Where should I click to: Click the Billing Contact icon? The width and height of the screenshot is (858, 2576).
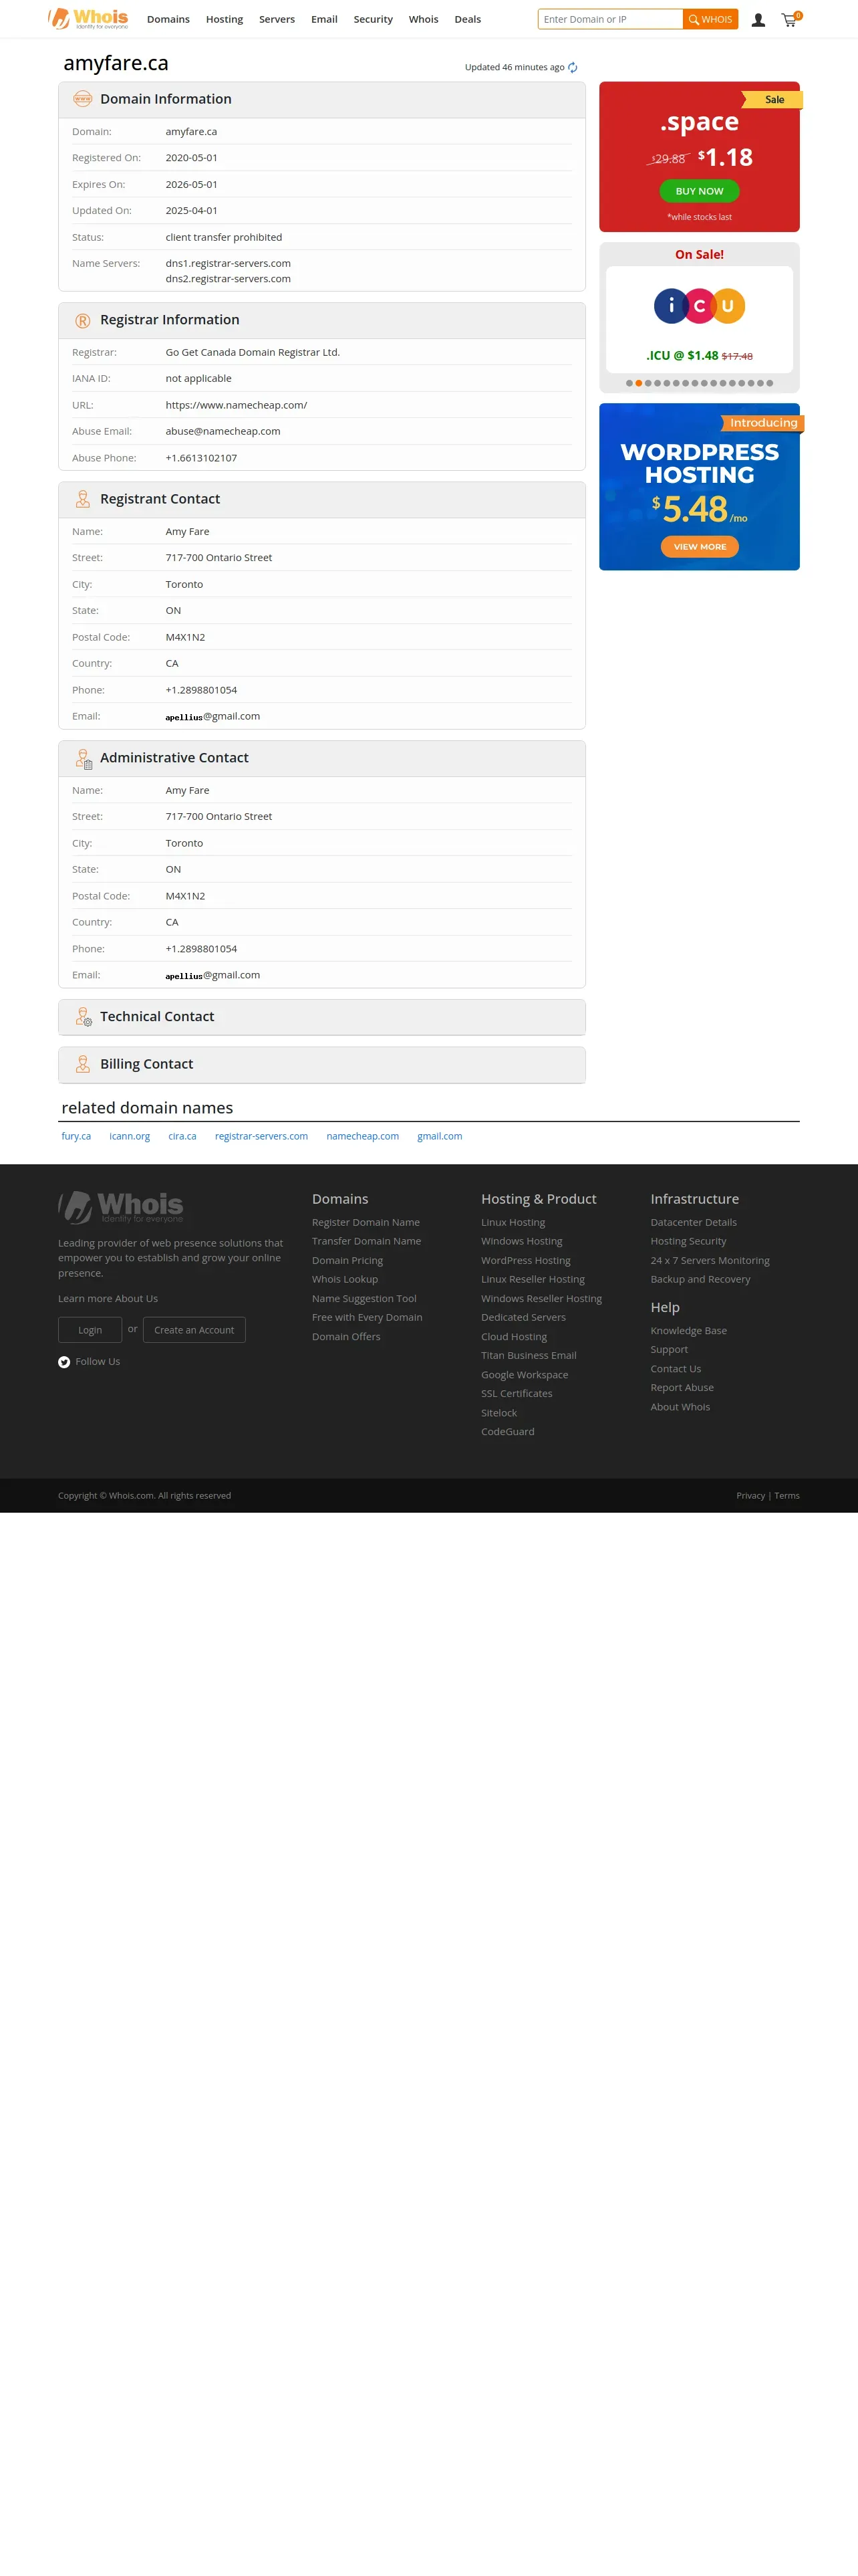[x=83, y=1064]
